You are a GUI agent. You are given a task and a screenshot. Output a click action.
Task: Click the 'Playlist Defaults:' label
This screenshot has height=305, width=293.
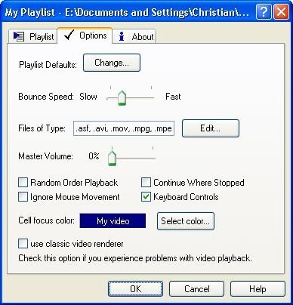click(x=48, y=65)
